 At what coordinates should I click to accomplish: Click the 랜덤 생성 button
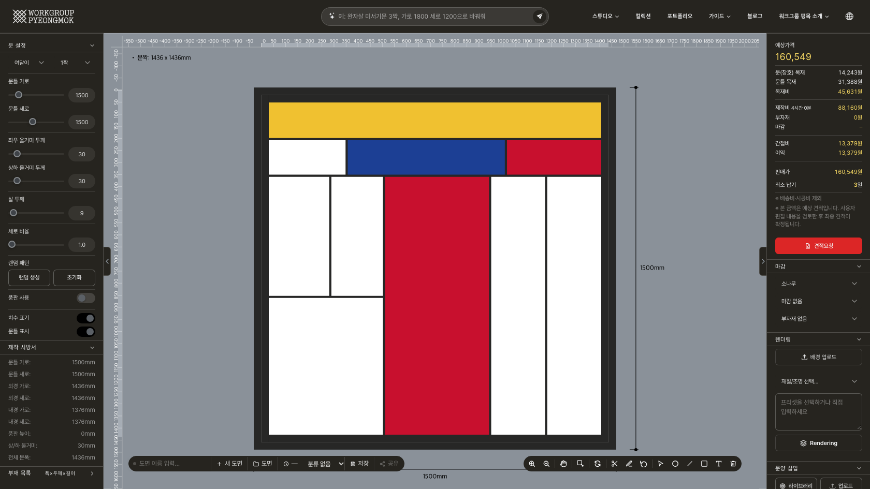pyautogui.click(x=29, y=278)
